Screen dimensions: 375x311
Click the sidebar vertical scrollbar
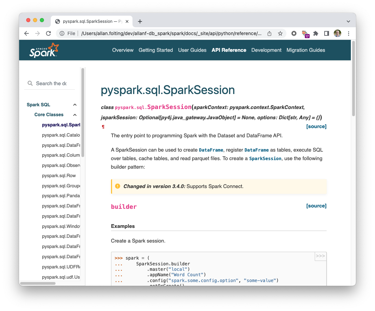point(83,112)
